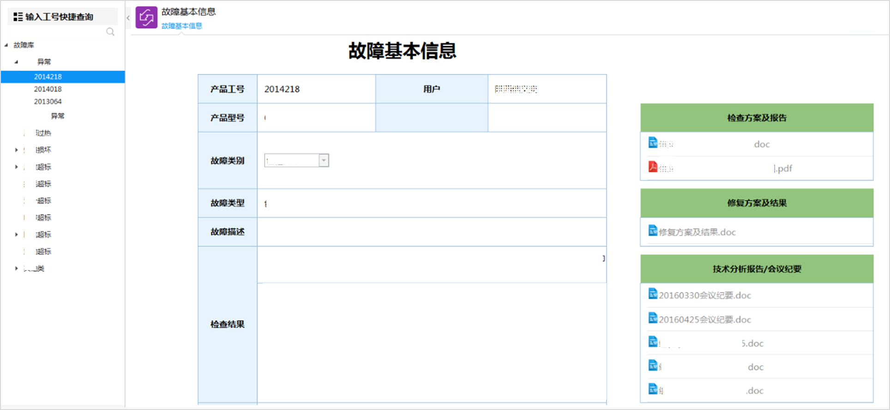Screen dimensions: 890x410
Task: Click the grid icon beside 输入工号快捷查询
Action: (x=18, y=17)
